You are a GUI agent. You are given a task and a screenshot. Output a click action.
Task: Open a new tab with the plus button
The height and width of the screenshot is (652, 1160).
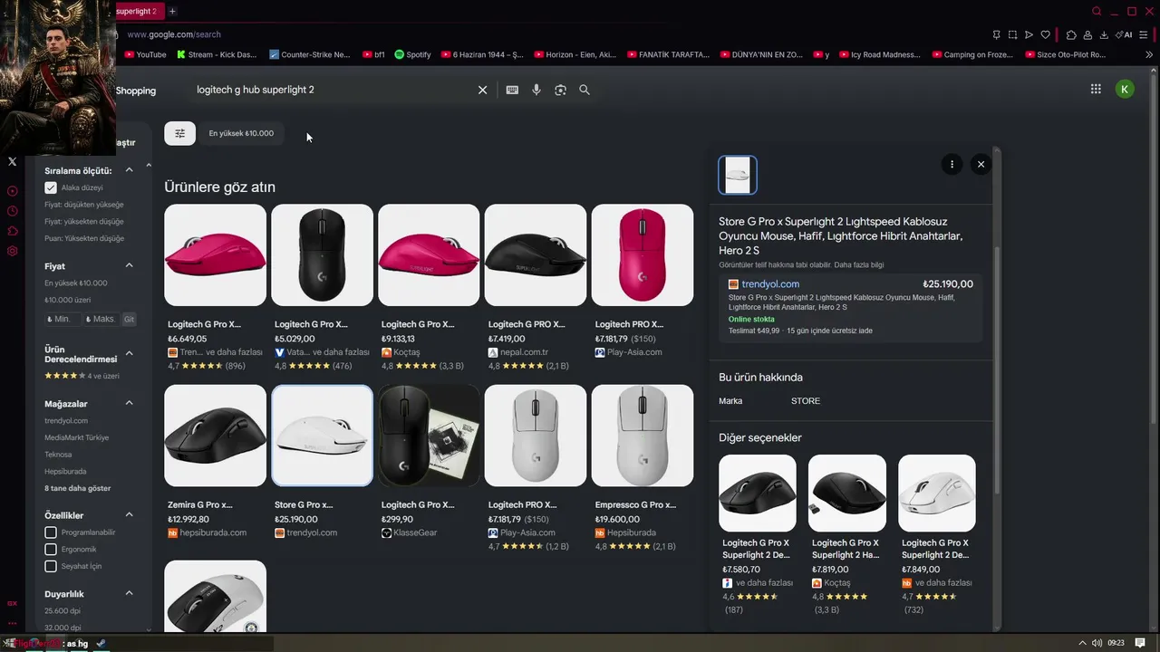(172, 11)
